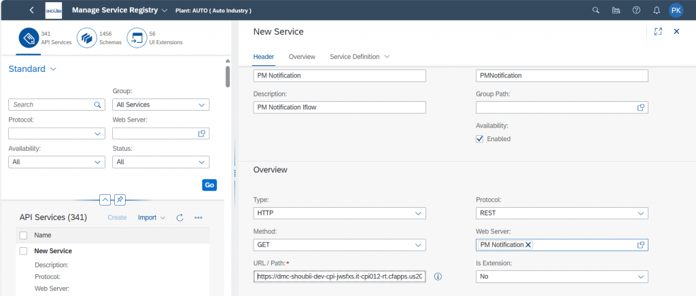Screen dimensions: 696x296
Task: Refresh the API Services list
Action: (179, 217)
